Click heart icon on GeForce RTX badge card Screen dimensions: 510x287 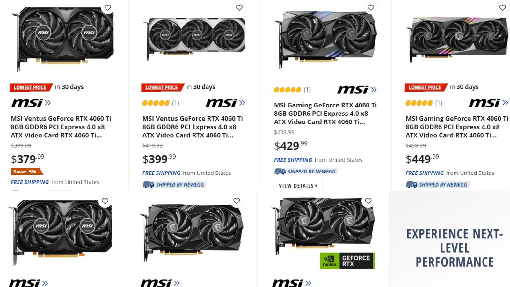pyautogui.click(x=368, y=201)
